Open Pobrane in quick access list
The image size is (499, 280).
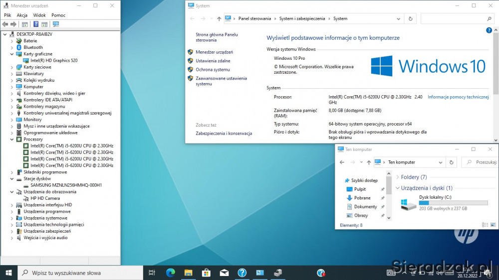tap(362, 198)
